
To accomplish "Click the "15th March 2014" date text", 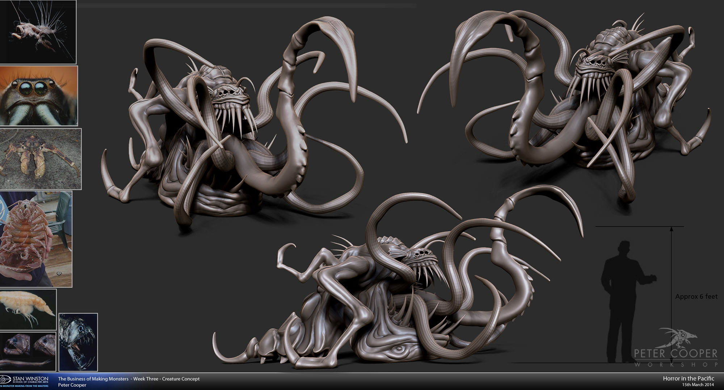I will [698, 385].
